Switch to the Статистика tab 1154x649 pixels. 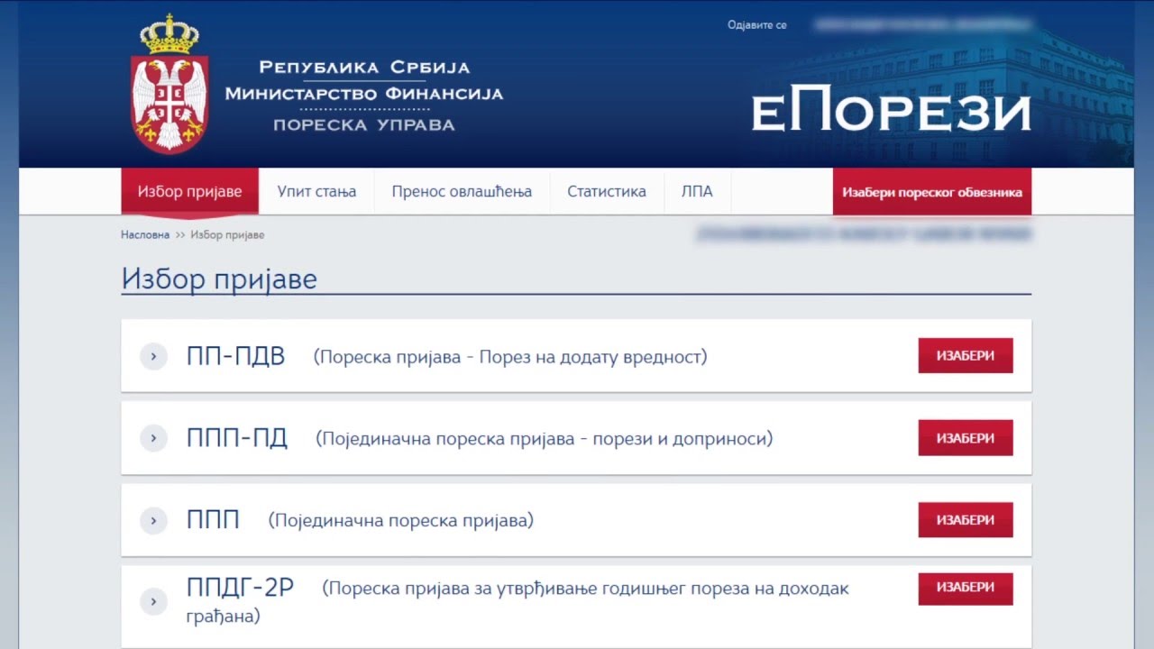[x=607, y=191]
